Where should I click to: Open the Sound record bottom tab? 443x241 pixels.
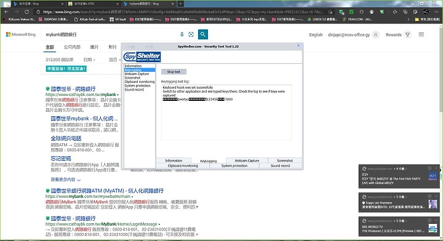pyautogui.click(x=281, y=165)
